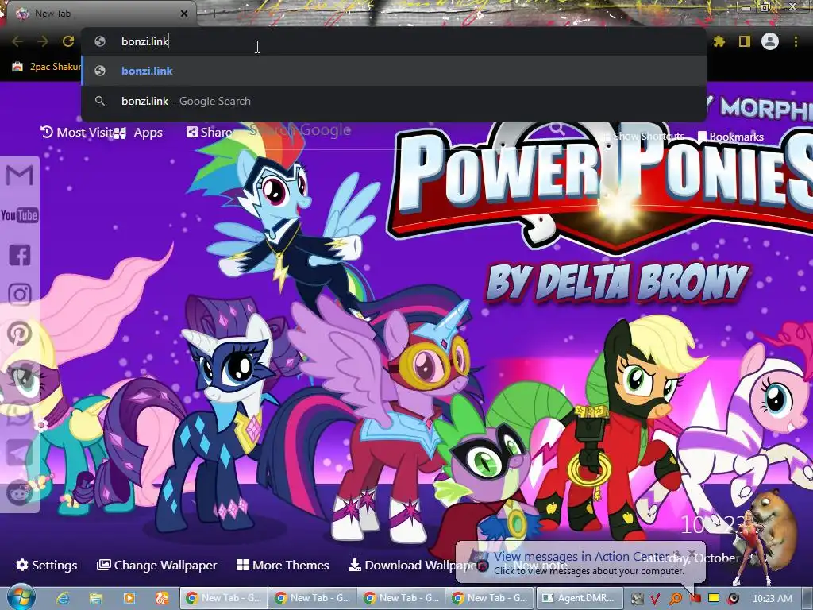This screenshot has width=813, height=610.
Task: Go back using Chrome's back arrow
Action: [x=17, y=41]
